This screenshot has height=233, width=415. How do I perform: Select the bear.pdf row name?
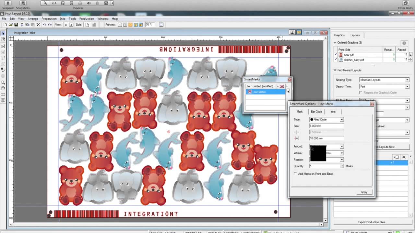350,55
